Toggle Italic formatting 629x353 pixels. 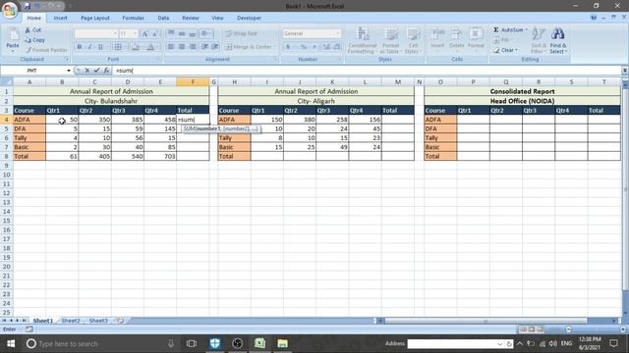89,47
